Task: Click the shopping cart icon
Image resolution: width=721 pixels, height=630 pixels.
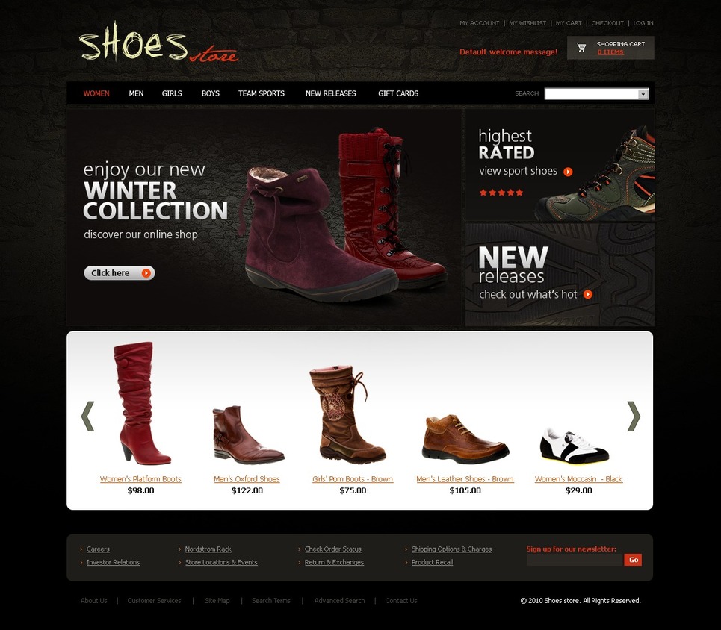Action: coord(581,47)
